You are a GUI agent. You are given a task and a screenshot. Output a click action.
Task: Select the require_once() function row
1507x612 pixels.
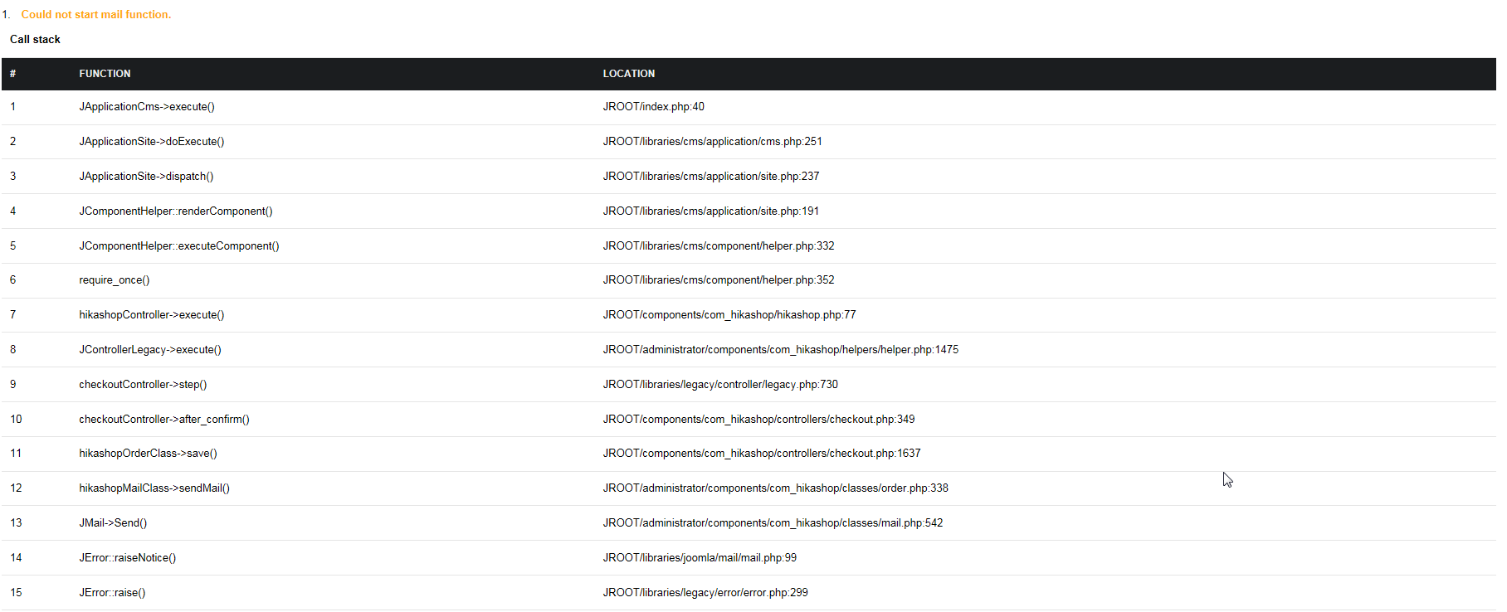pos(115,280)
